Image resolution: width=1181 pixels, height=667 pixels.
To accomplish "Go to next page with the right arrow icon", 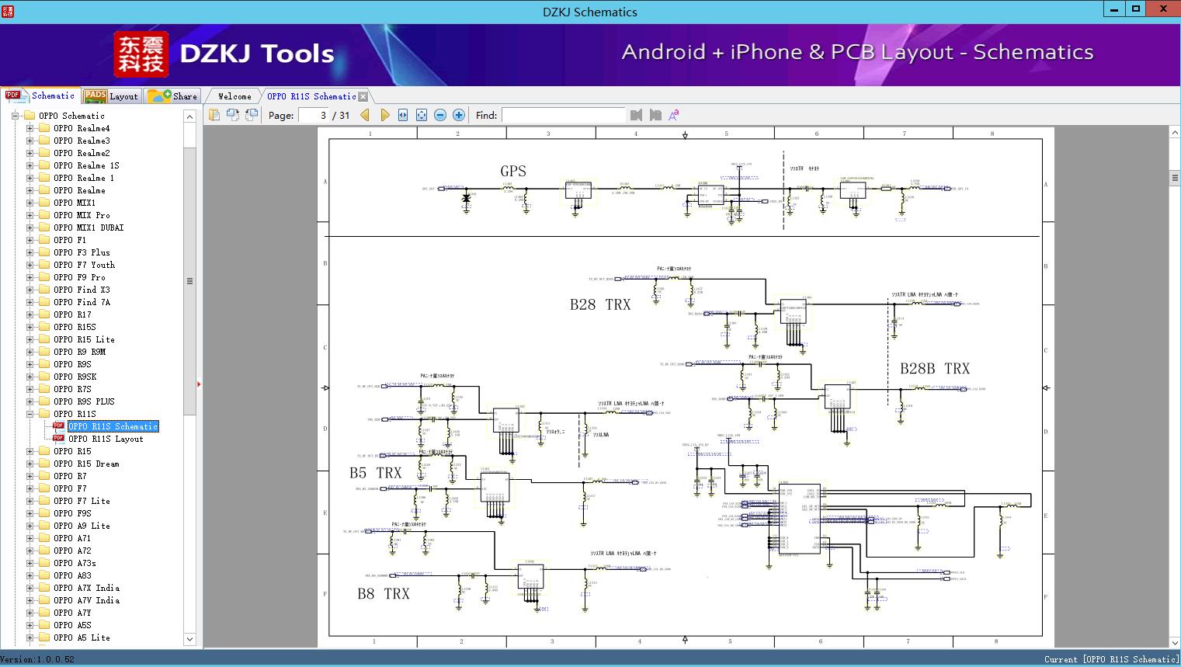I will tap(385, 115).
